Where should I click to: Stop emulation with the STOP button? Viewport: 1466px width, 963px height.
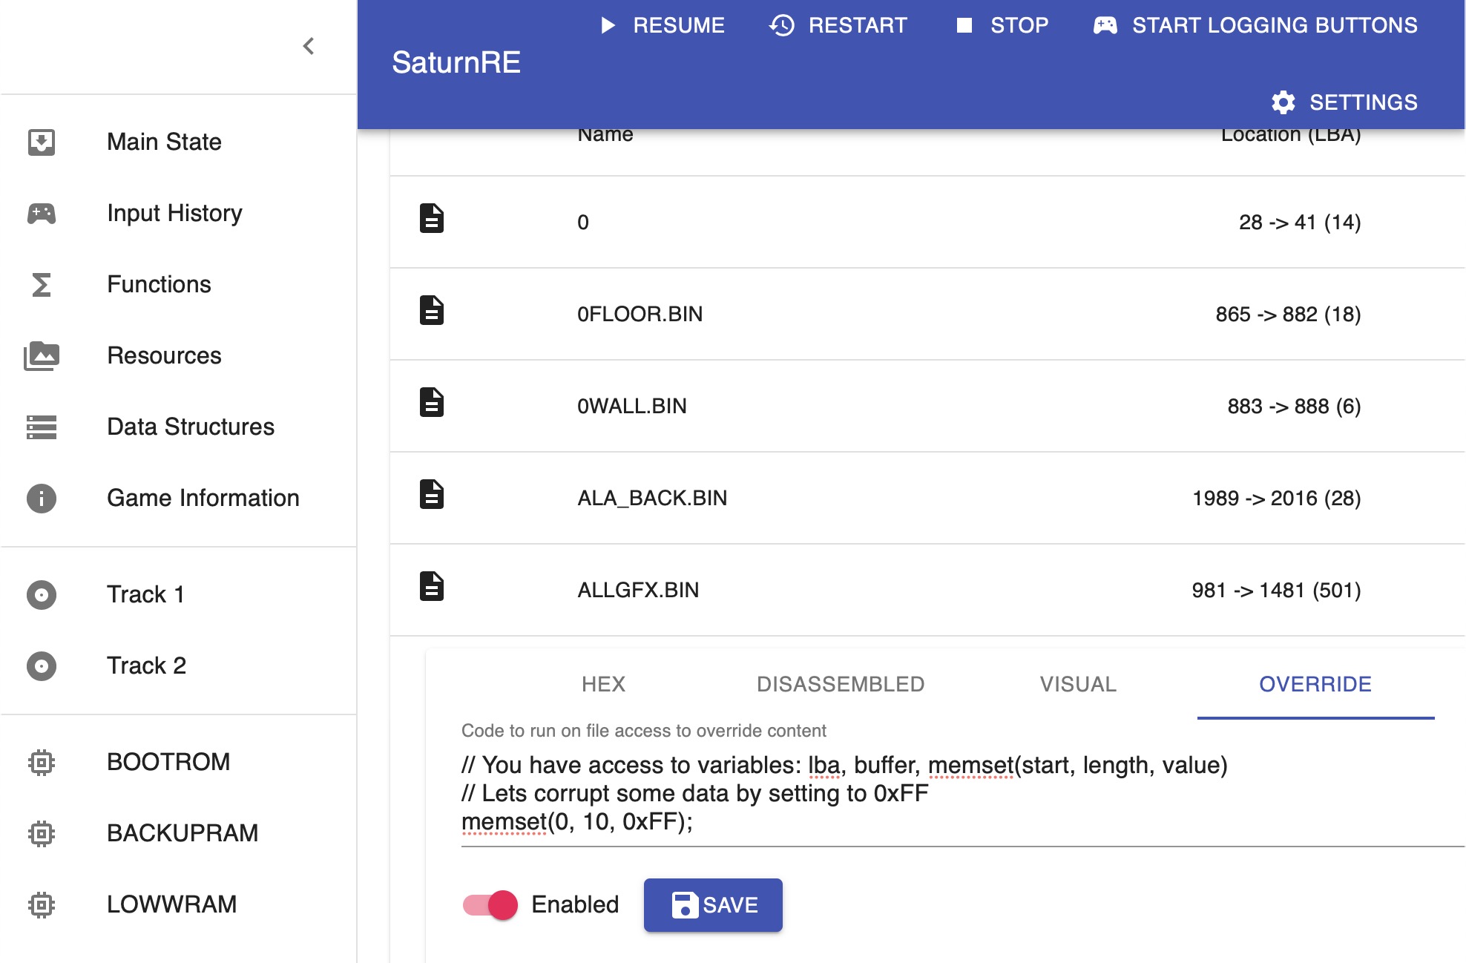click(1002, 25)
